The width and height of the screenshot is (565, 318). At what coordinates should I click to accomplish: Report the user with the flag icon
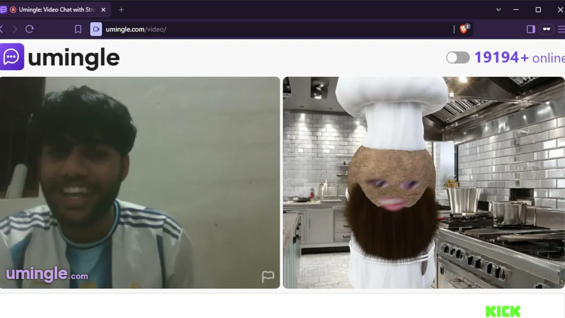tap(267, 276)
